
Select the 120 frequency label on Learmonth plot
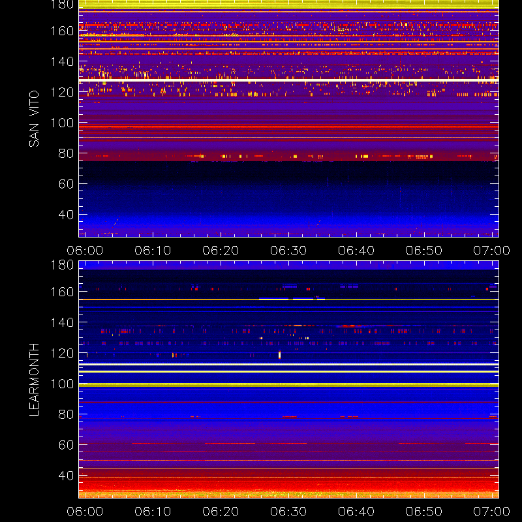click(x=62, y=353)
